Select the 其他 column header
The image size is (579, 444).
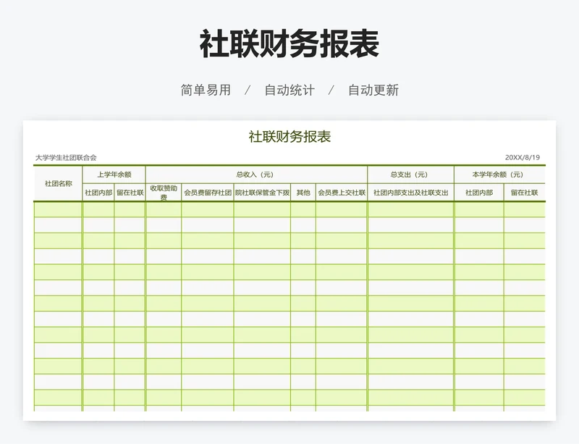(303, 193)
